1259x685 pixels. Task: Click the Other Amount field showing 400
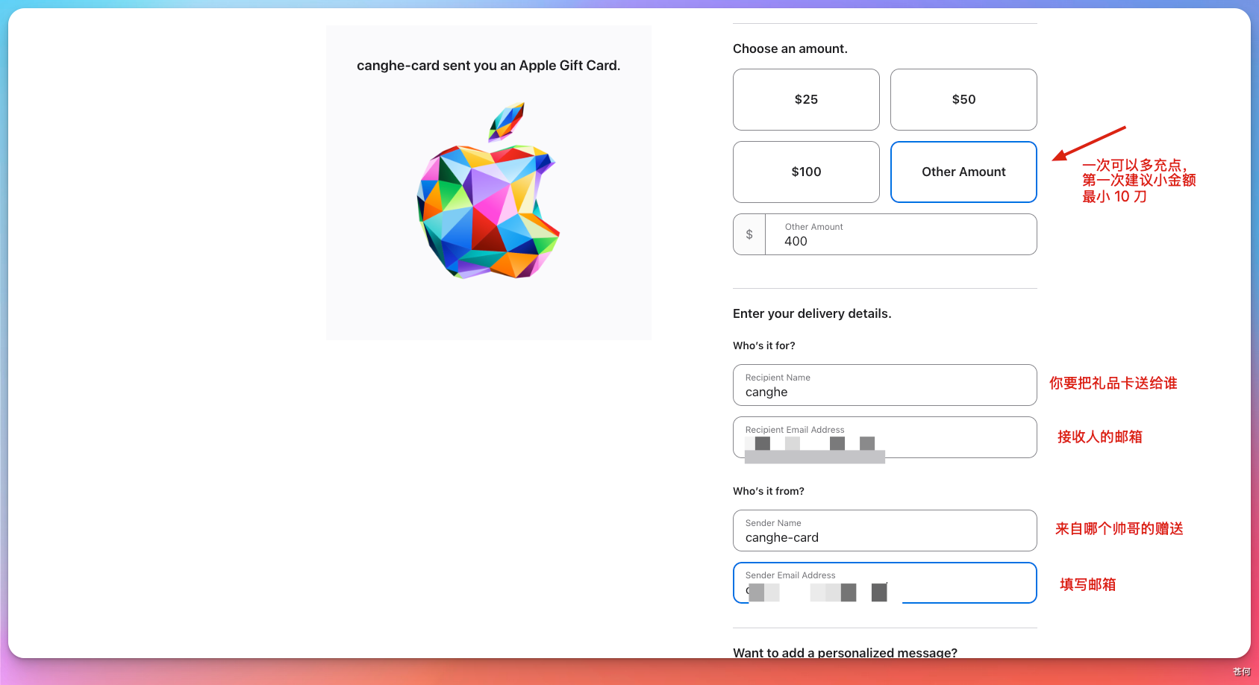pyautogui.click(x=901, y=234)
